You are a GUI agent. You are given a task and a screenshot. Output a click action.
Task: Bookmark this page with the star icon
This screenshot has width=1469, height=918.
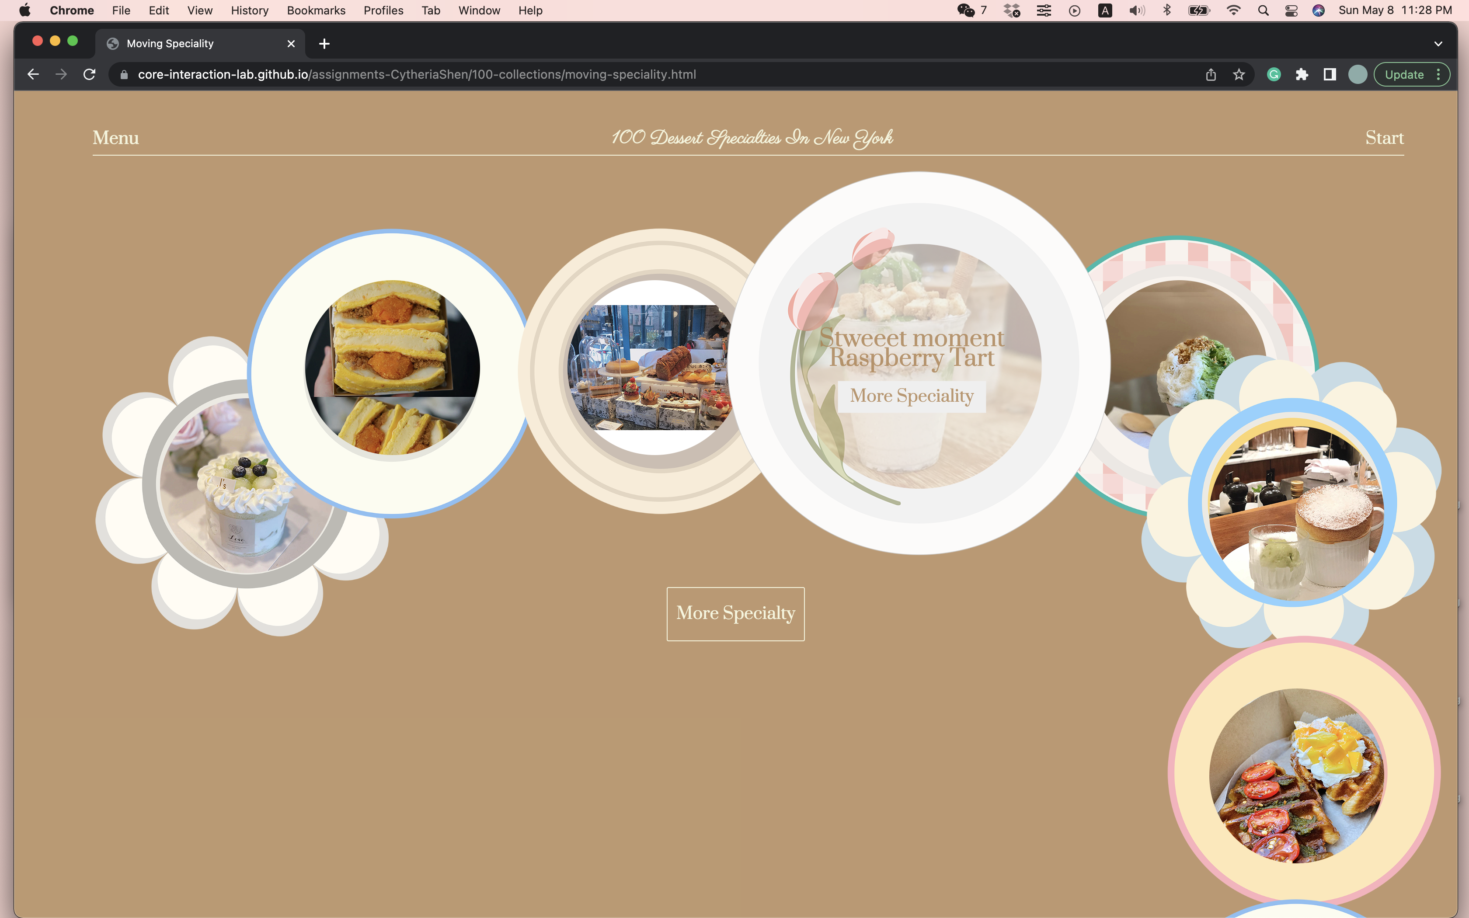pos(1238,74)
